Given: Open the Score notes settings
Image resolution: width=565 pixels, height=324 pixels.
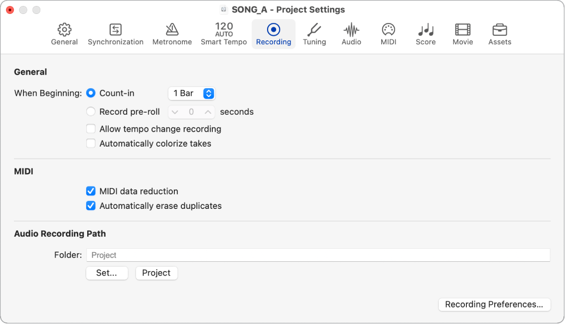Looking at the screenshot, I should (x=425, y=34).
